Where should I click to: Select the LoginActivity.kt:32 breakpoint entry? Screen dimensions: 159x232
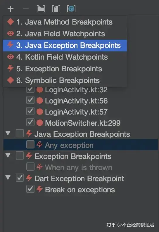tap(76, 90)
